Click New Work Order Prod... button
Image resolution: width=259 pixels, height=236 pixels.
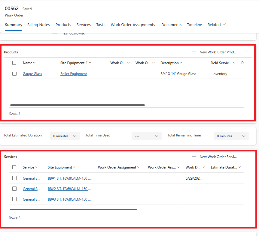point(218,52)
